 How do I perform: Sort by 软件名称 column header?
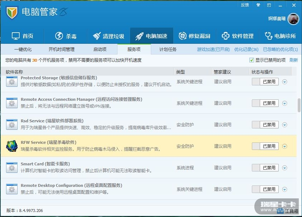coord(14,72)
